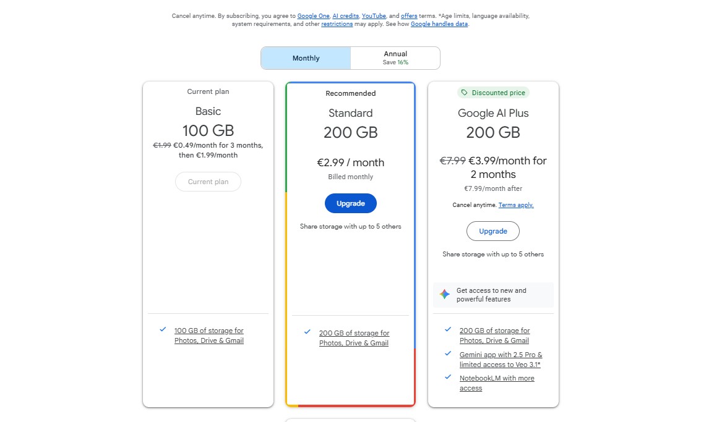Click checkmark beside Gemini app feature
The width and height of the screenshot is (714, 422).
click(448, 353)
